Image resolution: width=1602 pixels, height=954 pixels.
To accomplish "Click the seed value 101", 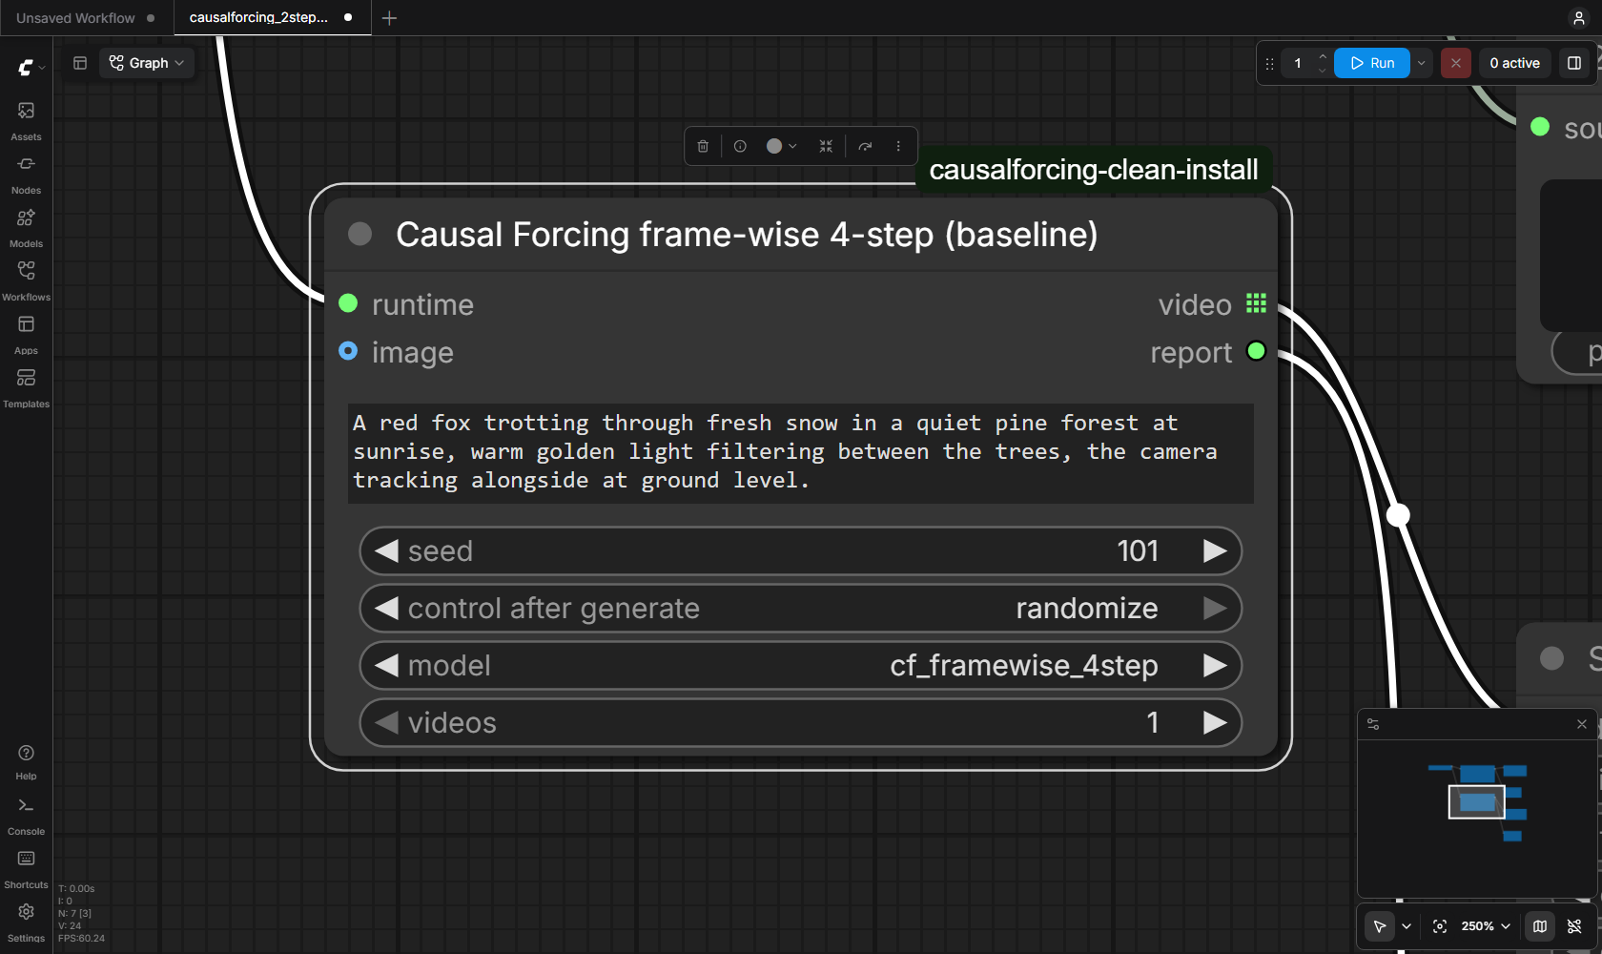I will coord(1138,550).
